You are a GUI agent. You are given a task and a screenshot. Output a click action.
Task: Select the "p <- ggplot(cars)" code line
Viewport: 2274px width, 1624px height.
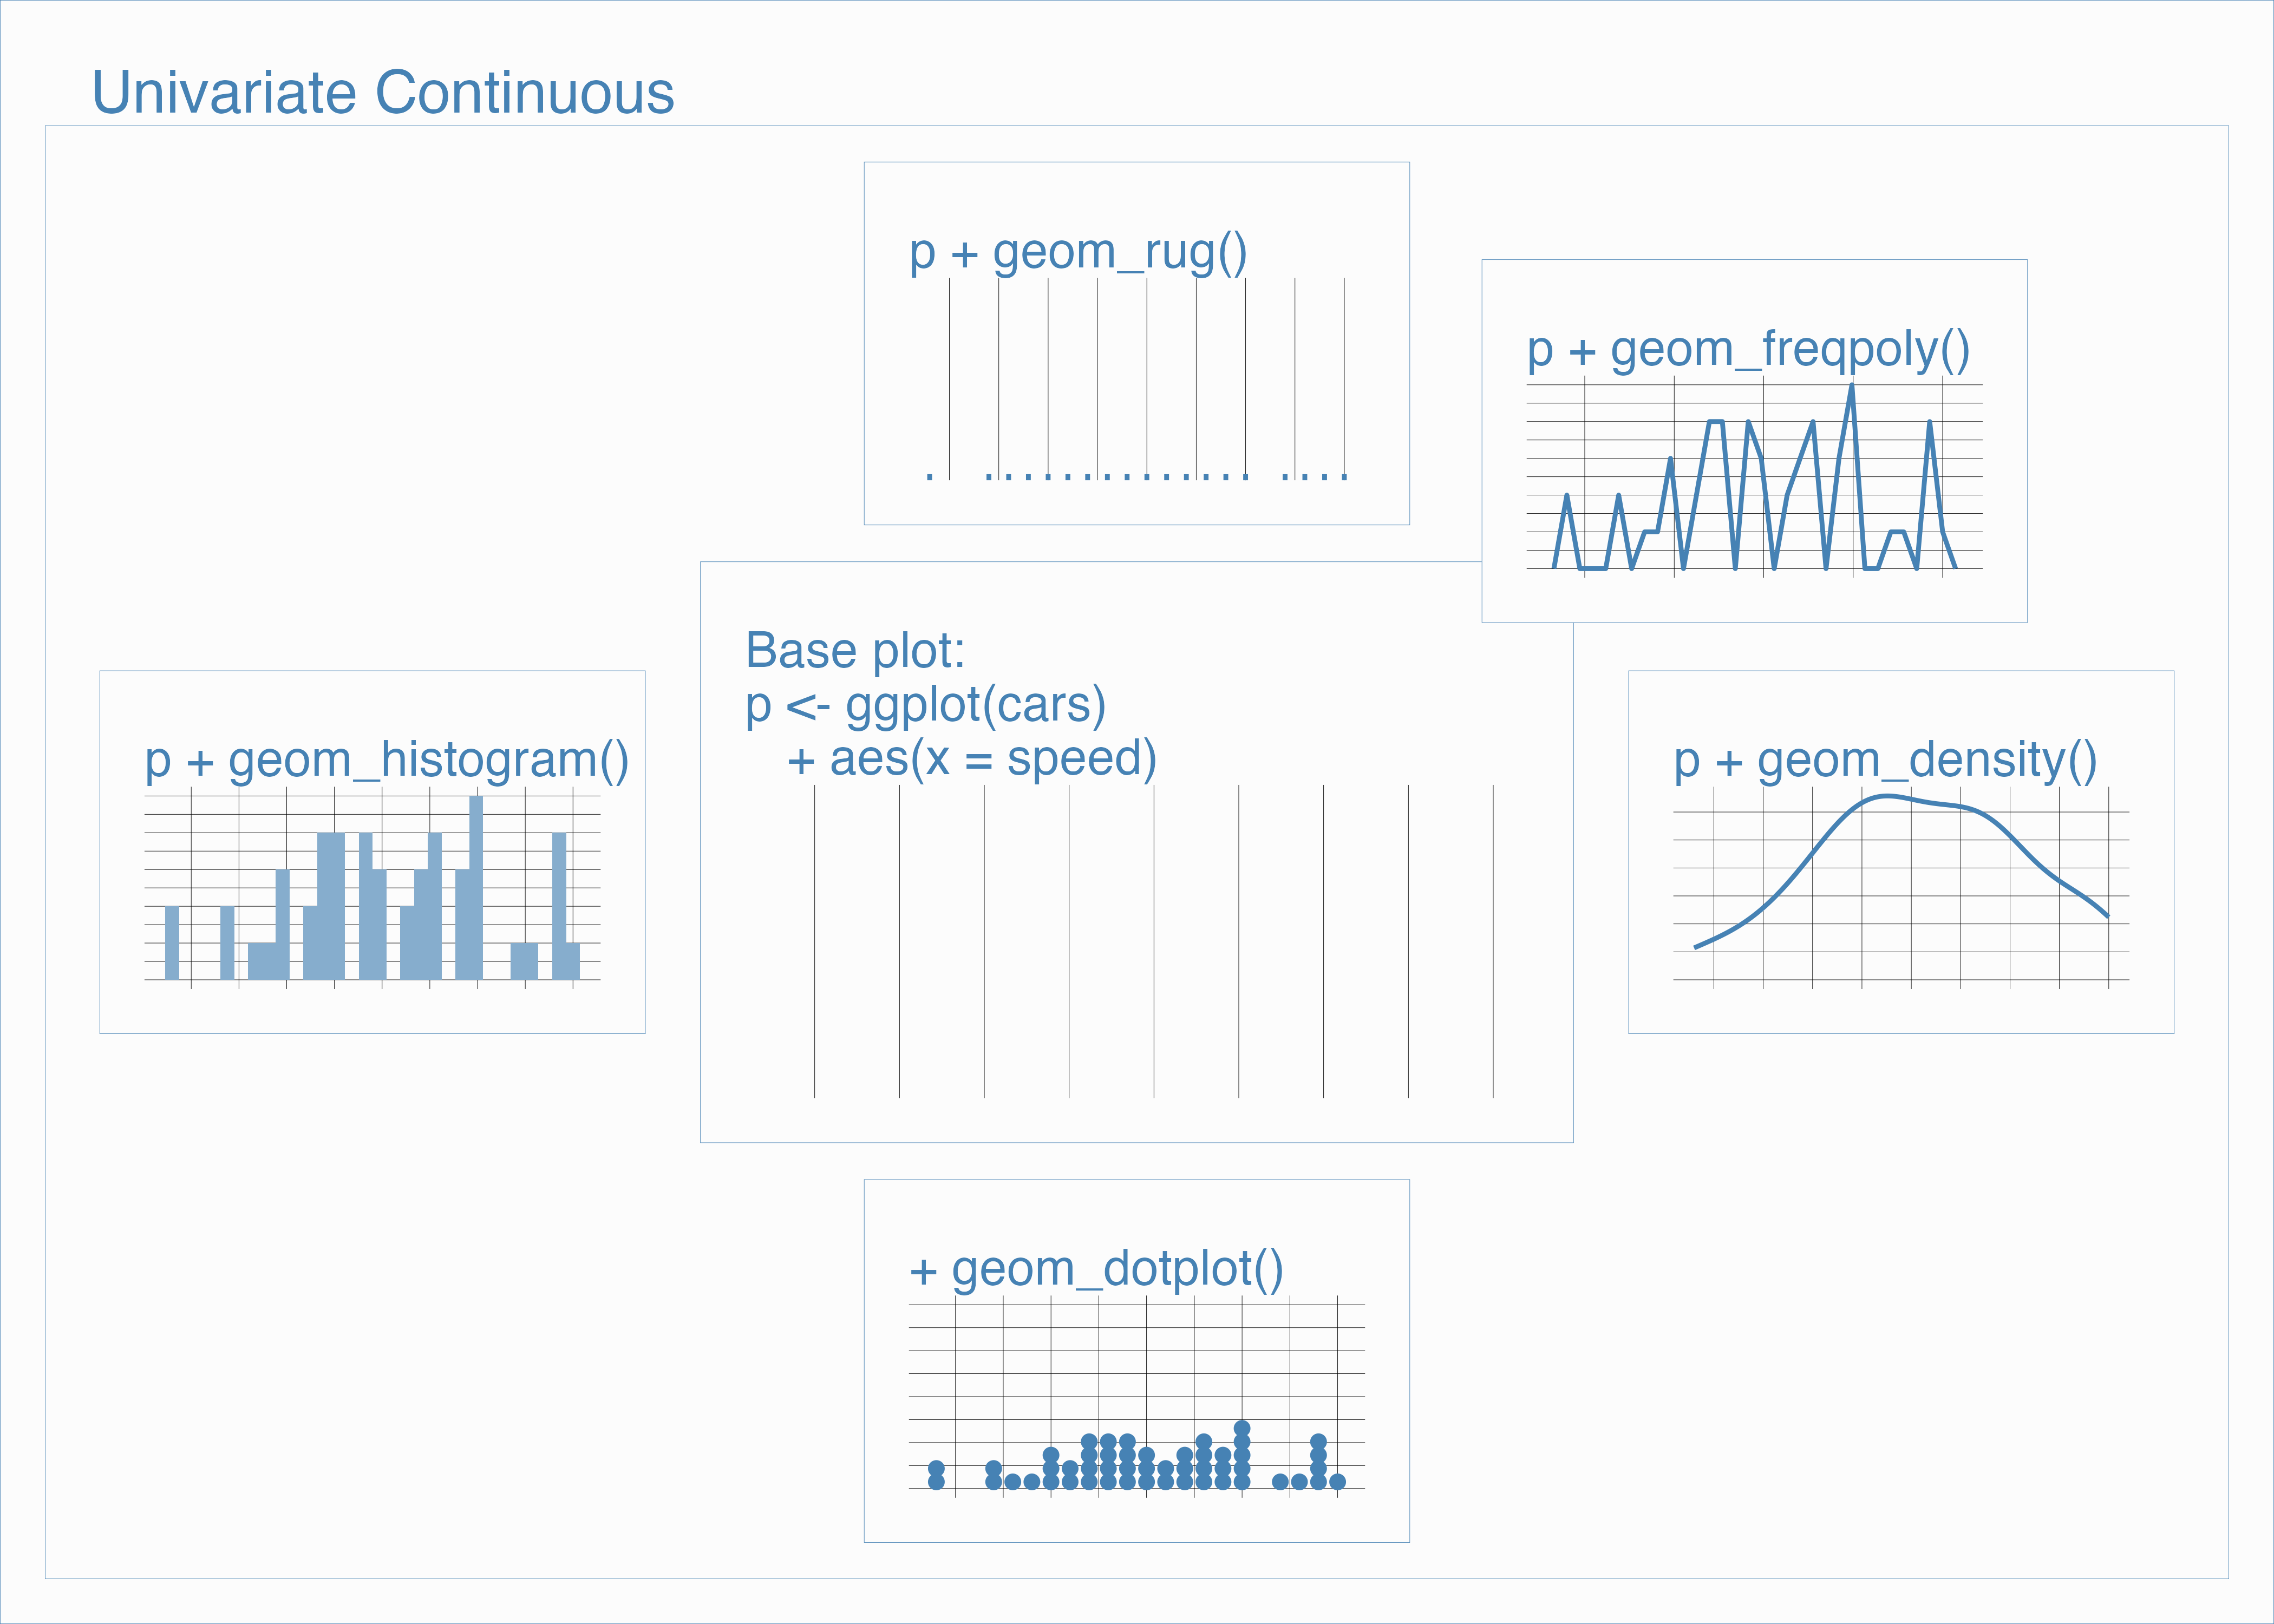[925, 705]
